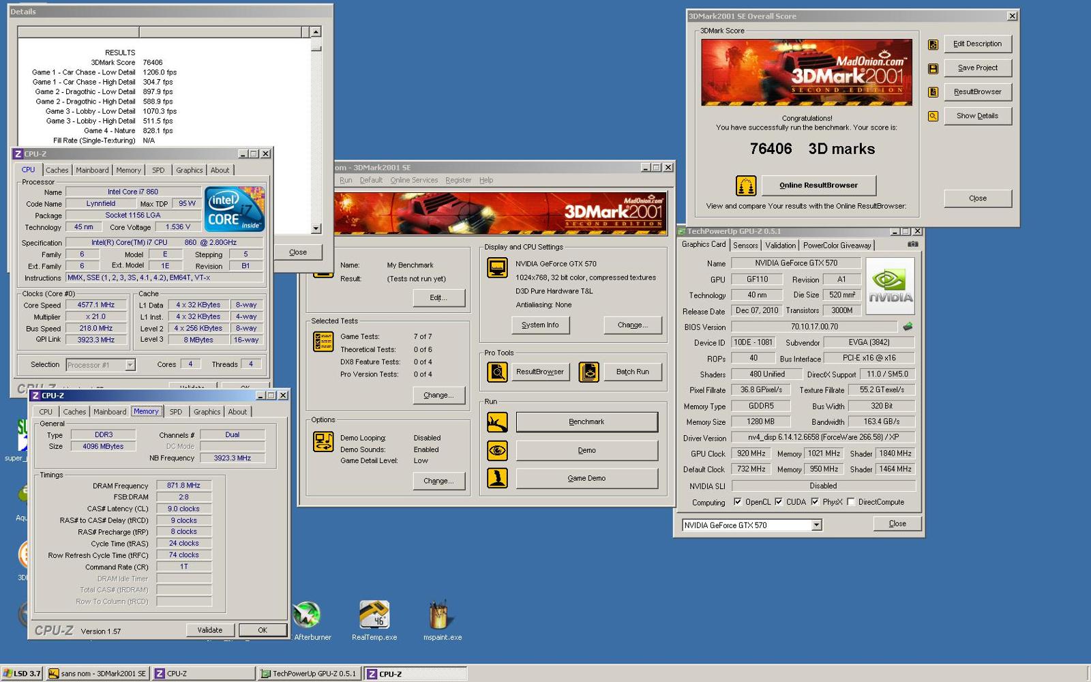This screenshot has width=1091, height=682.
Task: Click the Edit Description icon in 3DMark score window
Action: click(x=933, y=45)
